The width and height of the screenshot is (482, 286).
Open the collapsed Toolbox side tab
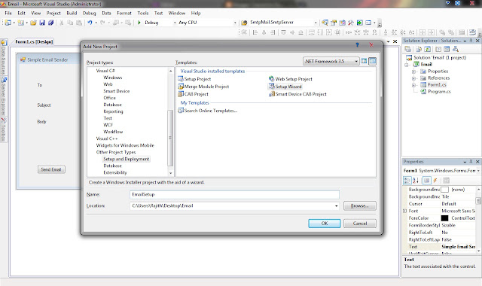[3, 129]
